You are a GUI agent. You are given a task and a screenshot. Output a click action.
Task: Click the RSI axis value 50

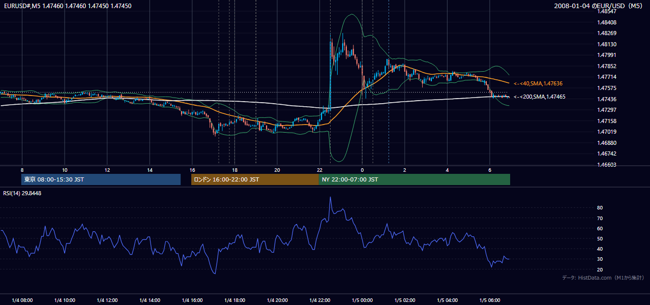click(x=600, y=238)
